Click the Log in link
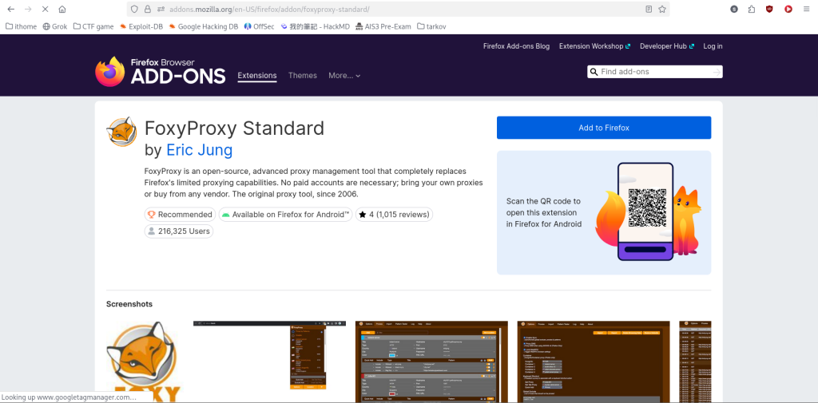 pos(713,45)
